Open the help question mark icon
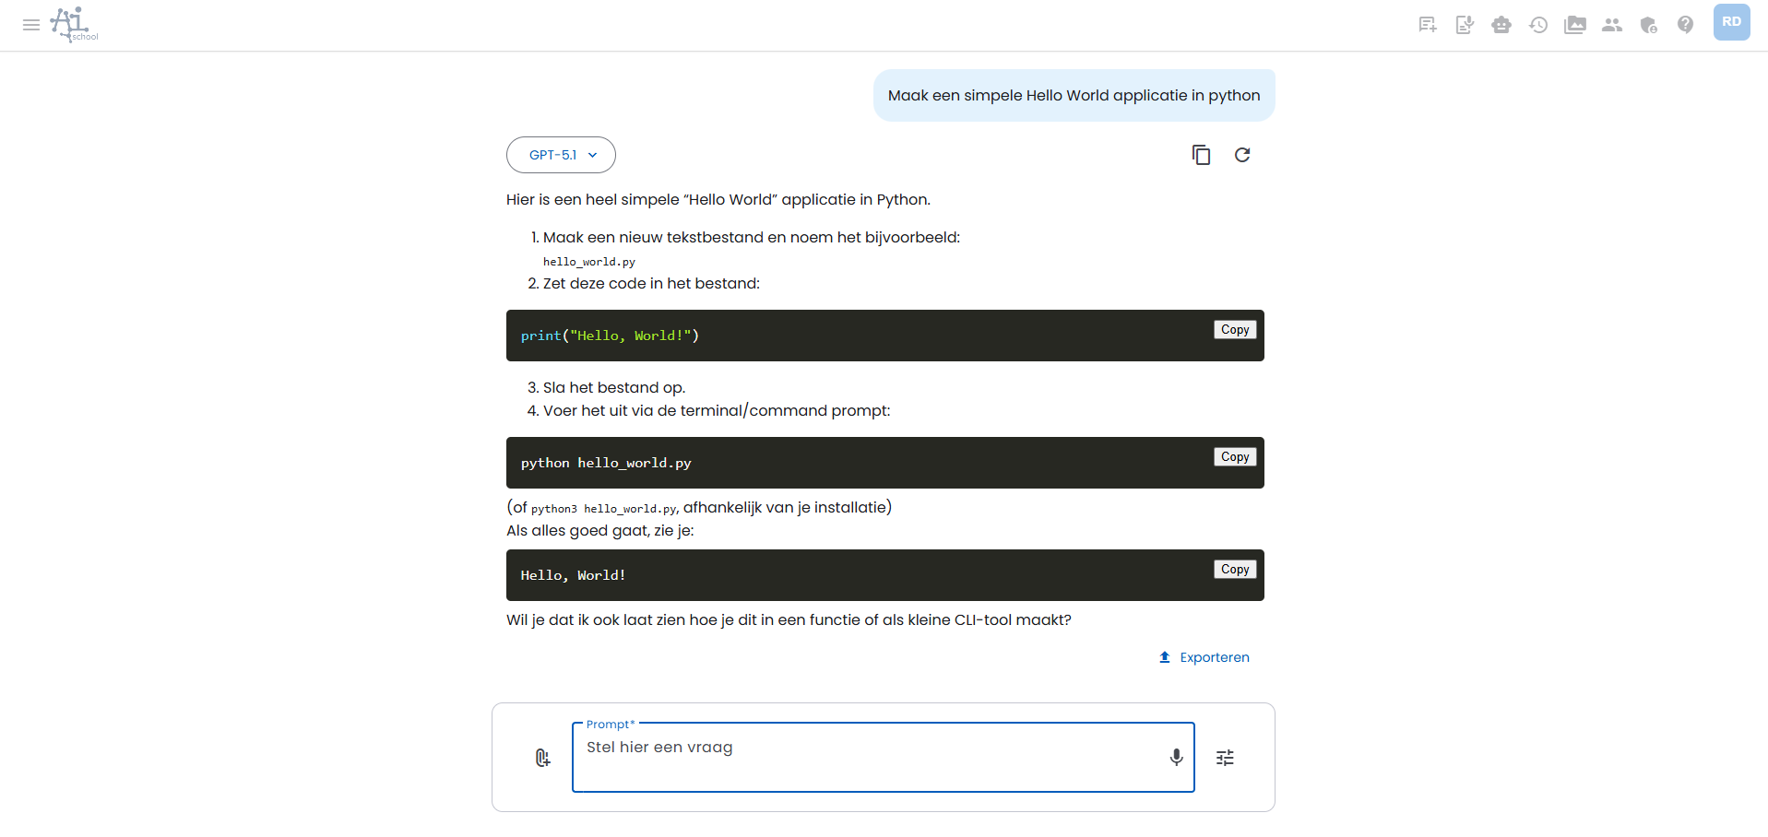1768x837 pixels. 1685,25
